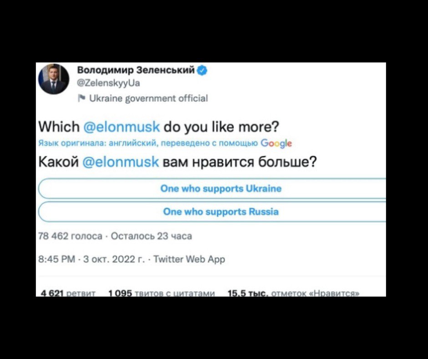Select the 'Ukraine government official' label text
The height and width of the screenshot is (359, 428).
pos(148,98)
